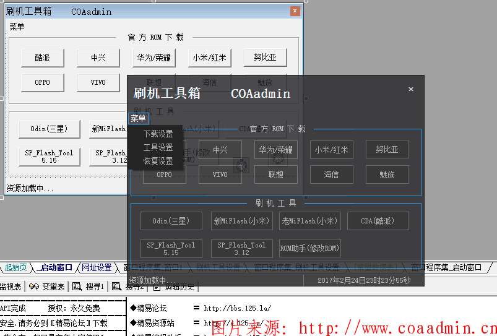Click 魅族 button in the dark window
The image size is (497, 336).
click(387, 174)
